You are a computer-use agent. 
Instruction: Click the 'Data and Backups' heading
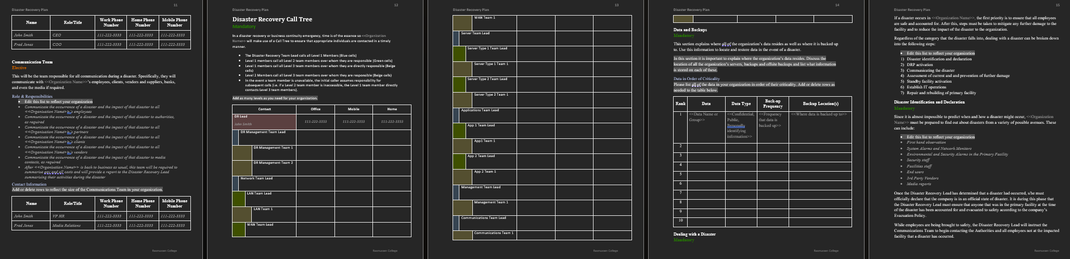pyautogui.click(x=690, y=30)
